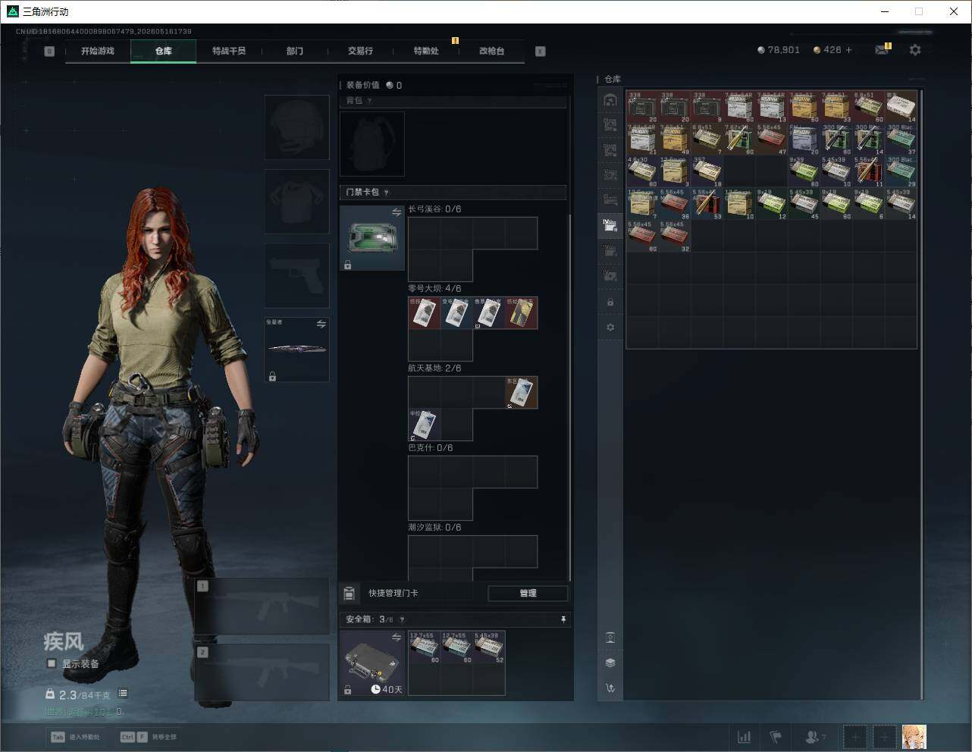This screenshot has height=752, width=972.
Task: Toggle the lock icon on the safe box
Action: [x=347, y=690]
